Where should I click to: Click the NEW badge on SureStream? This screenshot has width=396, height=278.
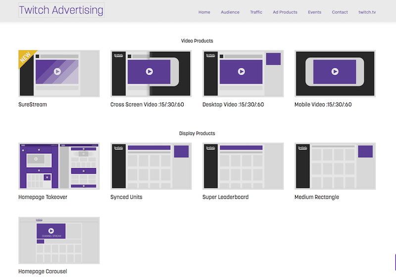25,58
